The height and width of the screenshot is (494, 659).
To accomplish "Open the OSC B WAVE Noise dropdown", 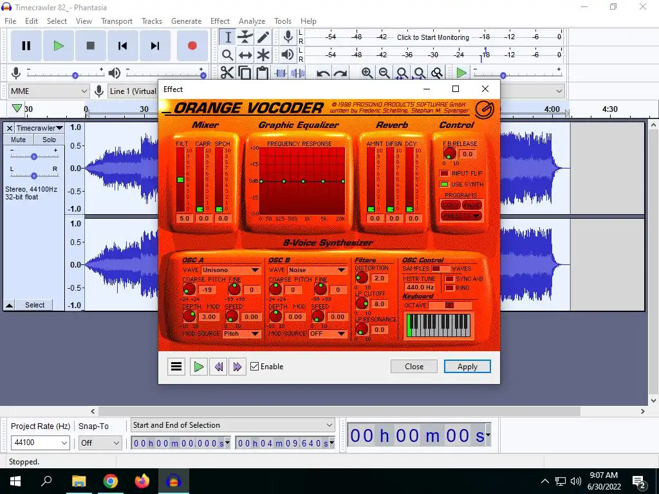I will click(x=317, y=270).
